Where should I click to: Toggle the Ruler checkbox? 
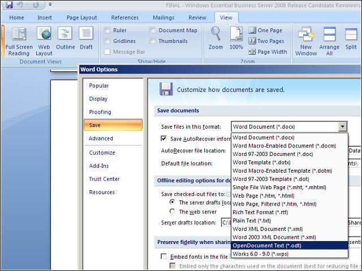click(107, 30)
